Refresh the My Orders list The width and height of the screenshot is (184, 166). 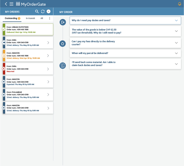pos(43,11)
